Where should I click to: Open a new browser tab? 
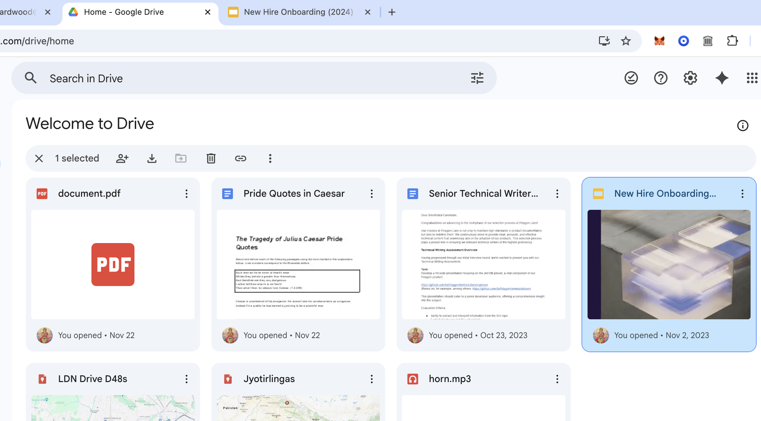click(392, 12)
